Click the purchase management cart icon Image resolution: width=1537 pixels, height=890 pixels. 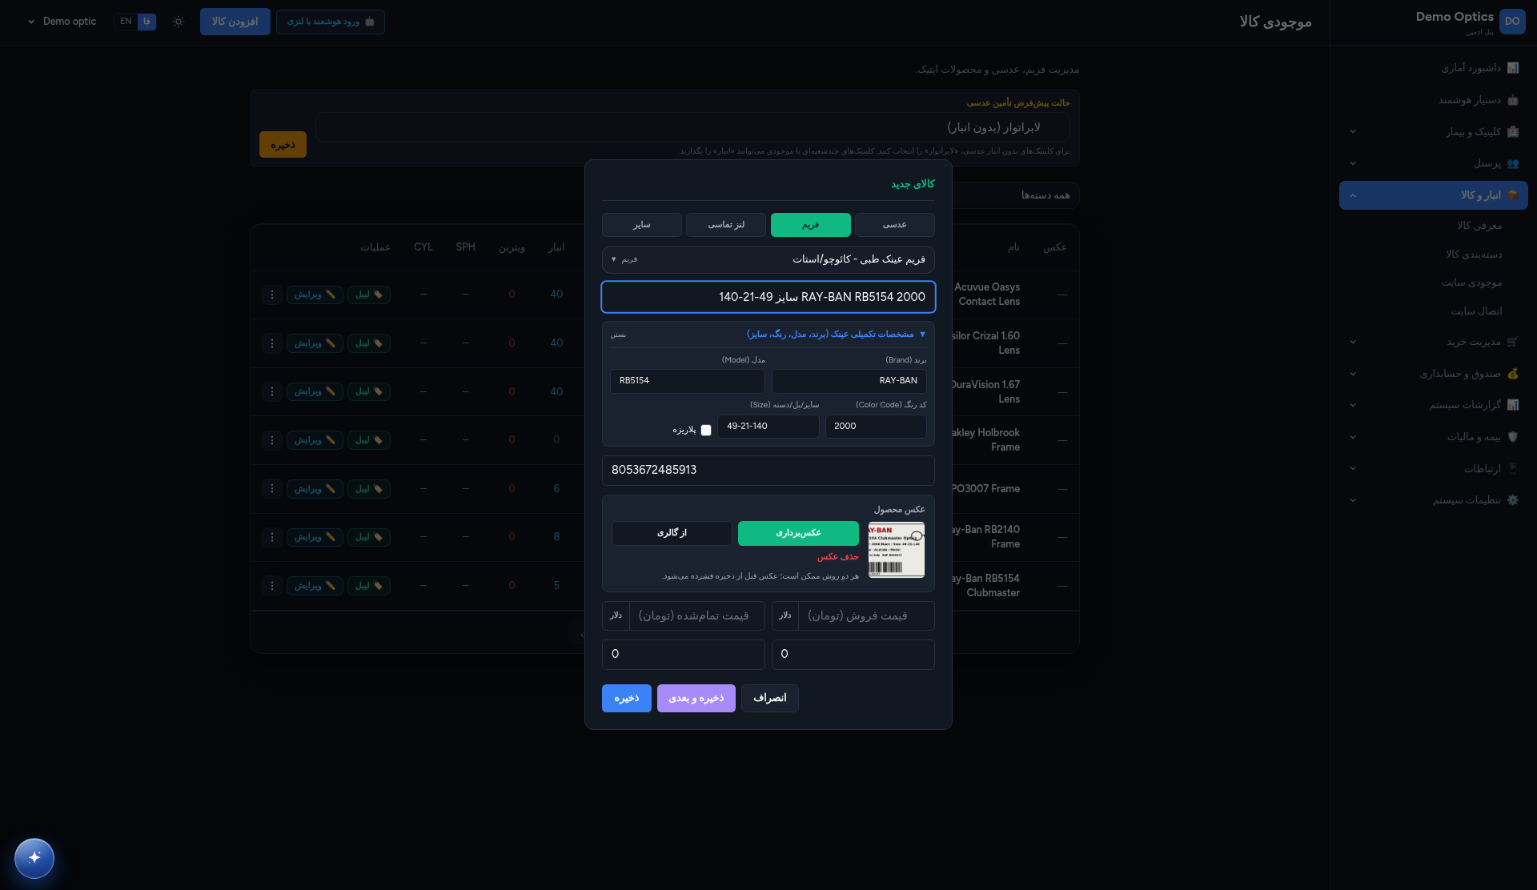[1513, 342]
